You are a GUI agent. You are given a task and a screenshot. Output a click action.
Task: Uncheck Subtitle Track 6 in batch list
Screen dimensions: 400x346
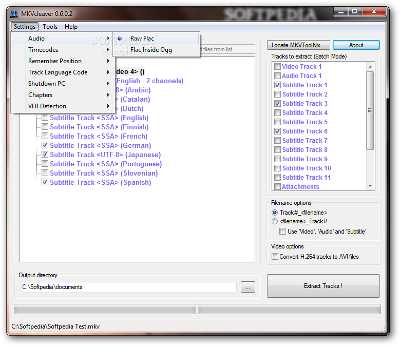[277, 131]
